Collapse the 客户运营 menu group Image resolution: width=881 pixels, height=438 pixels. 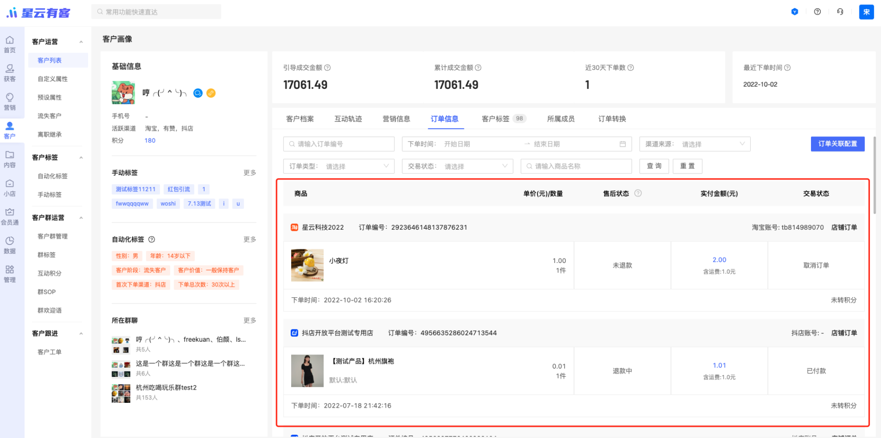click(x=81, y=42)
